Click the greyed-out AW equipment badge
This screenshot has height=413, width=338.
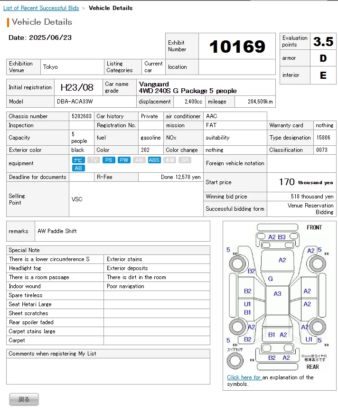click(139, 160)
